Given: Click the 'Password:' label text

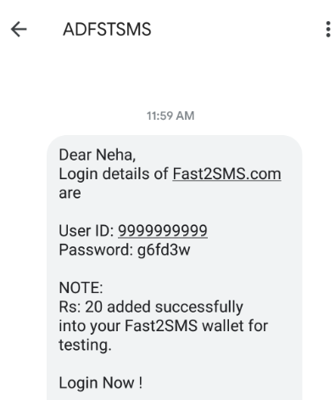Looking at the screenshot, I should click(96, 250).
